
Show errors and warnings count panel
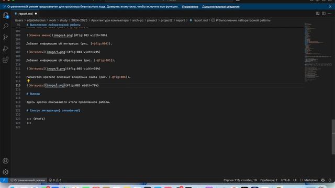pos(55,180)
